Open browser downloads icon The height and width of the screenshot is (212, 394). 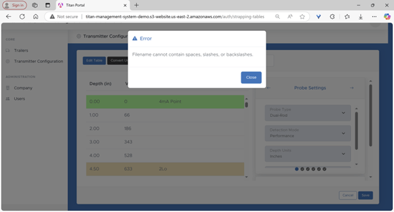tap(361, 17)
